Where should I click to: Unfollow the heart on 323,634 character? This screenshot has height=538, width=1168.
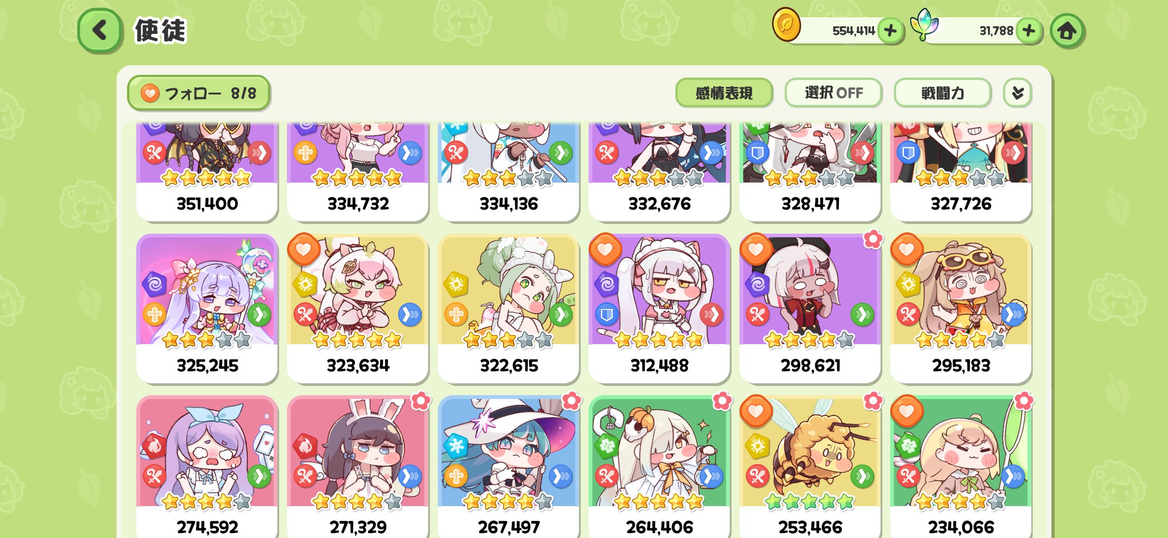pyautogui.click(x=303, y=249)
